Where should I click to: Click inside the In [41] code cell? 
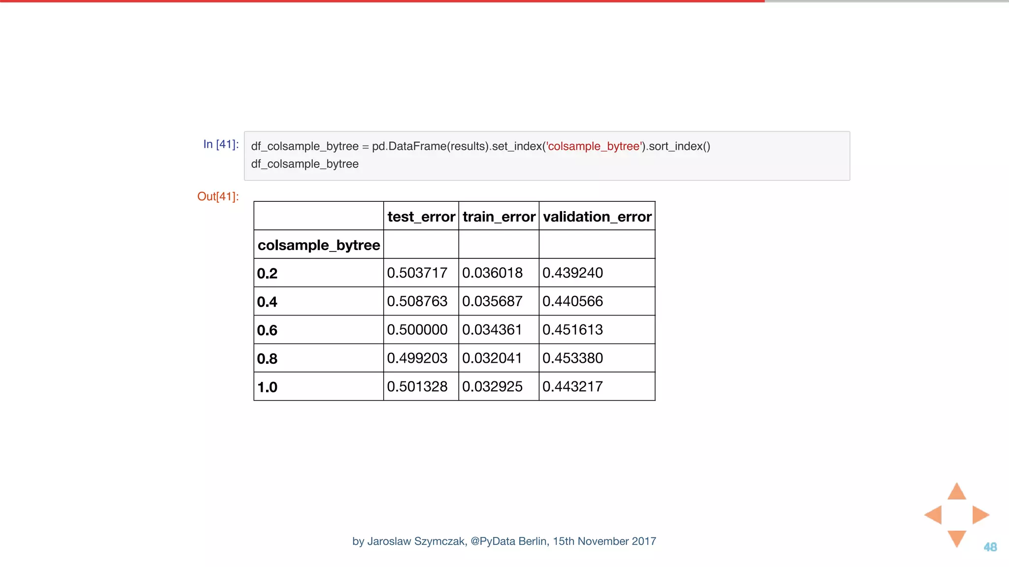tap(547, 156)
